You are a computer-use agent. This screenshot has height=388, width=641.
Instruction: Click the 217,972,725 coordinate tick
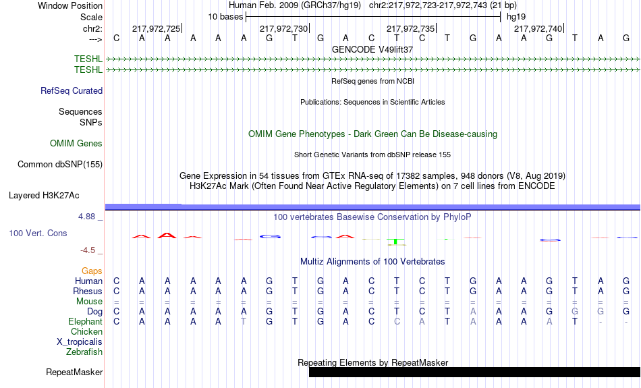[x=157, y=28]
